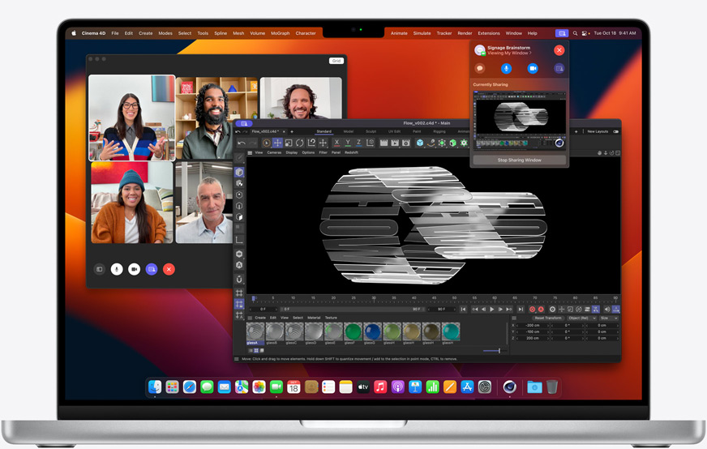The width and height of the screenshot is (707, 449).
Task: Select the Move tool in Cinema 4D toolbar
Action: click(x=277, y=143)
